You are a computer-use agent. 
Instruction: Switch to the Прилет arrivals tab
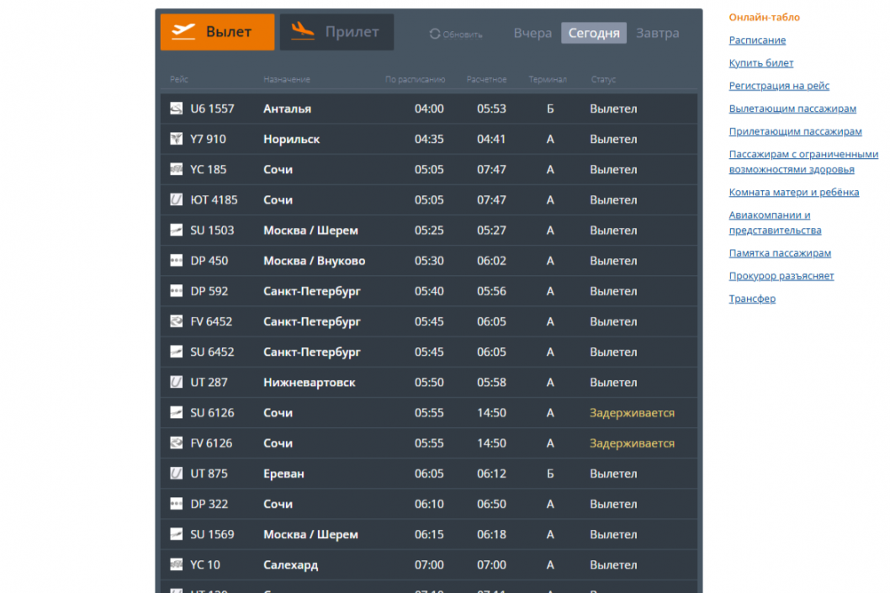click(x=336, y=32)
